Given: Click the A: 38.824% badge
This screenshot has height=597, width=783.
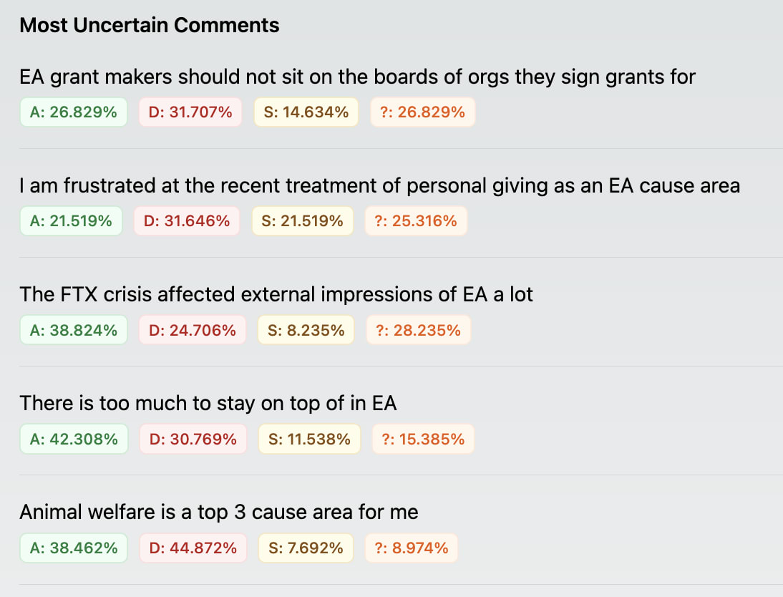Looking at the screenshot, I should point(73,330).
